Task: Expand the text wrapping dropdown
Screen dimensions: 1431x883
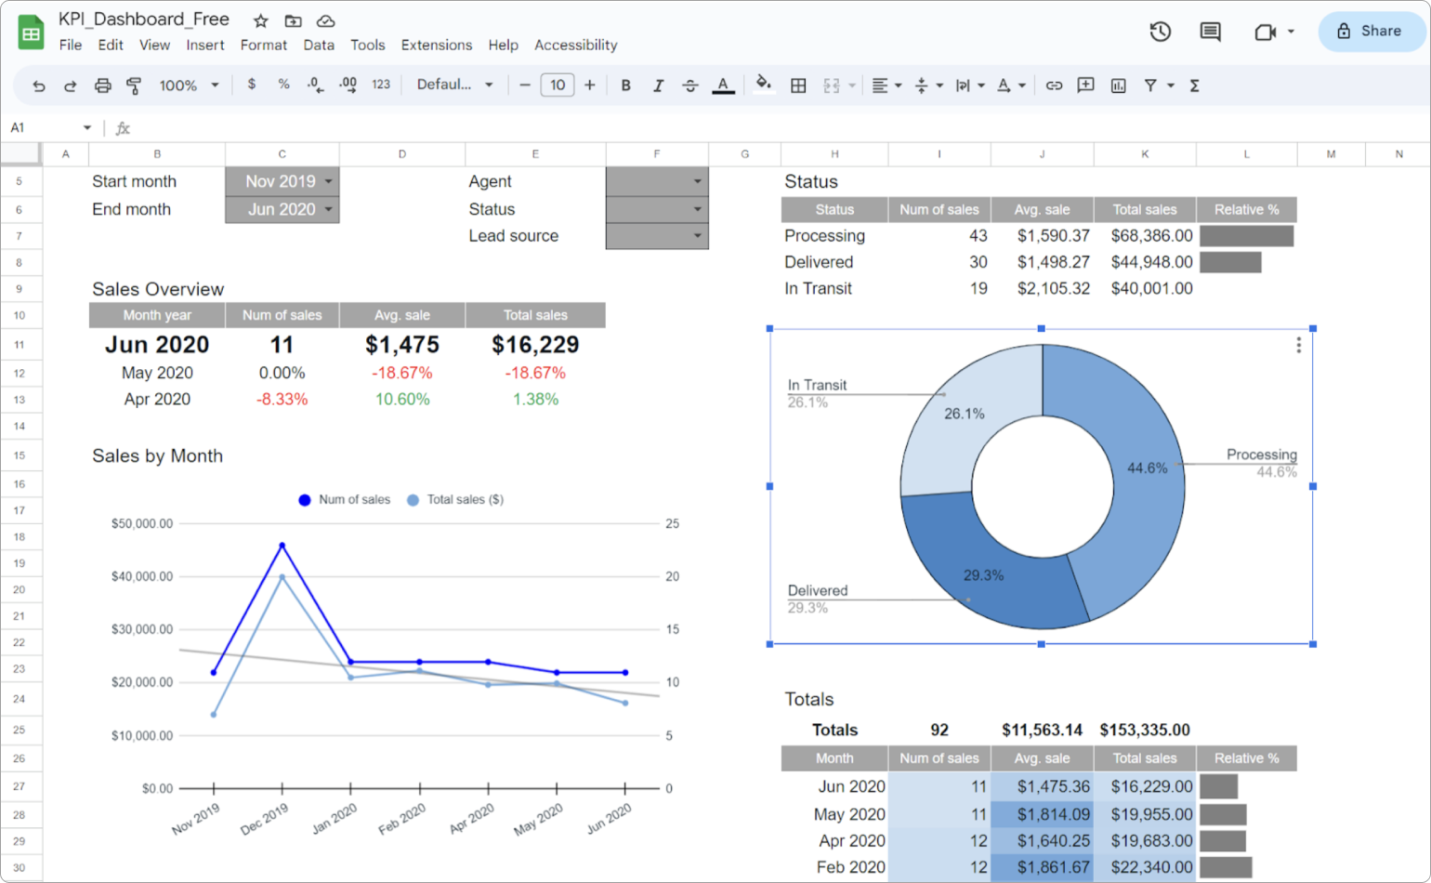Action: pyautogui.click(x=981, y=86)
